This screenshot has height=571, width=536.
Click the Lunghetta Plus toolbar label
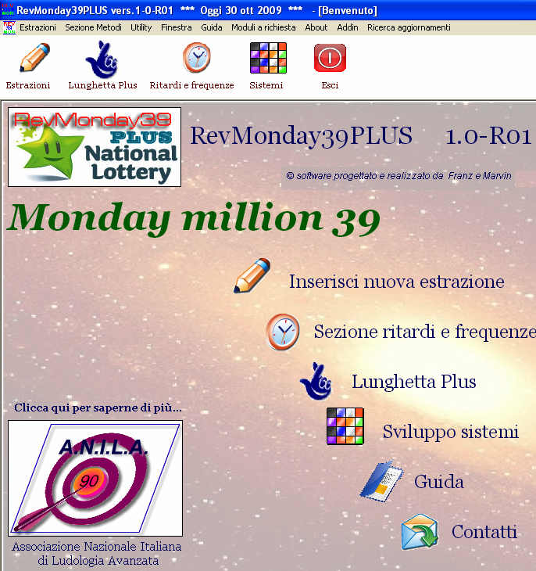coord(102,85)
